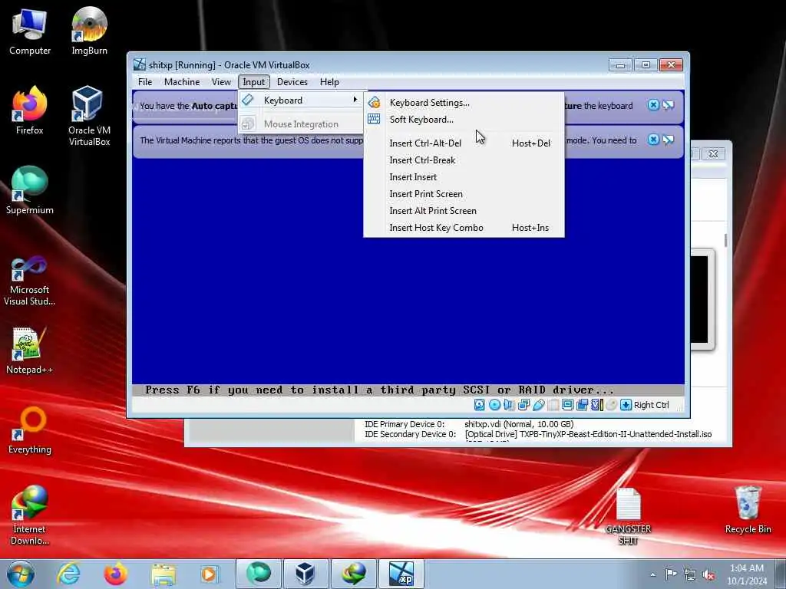Click greyed mouse integration icon in status bar
Viewport: 786px width, 589px height.
[x=611, y=405]
